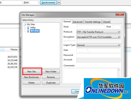Click the Account input field

[x=99, y=60]
